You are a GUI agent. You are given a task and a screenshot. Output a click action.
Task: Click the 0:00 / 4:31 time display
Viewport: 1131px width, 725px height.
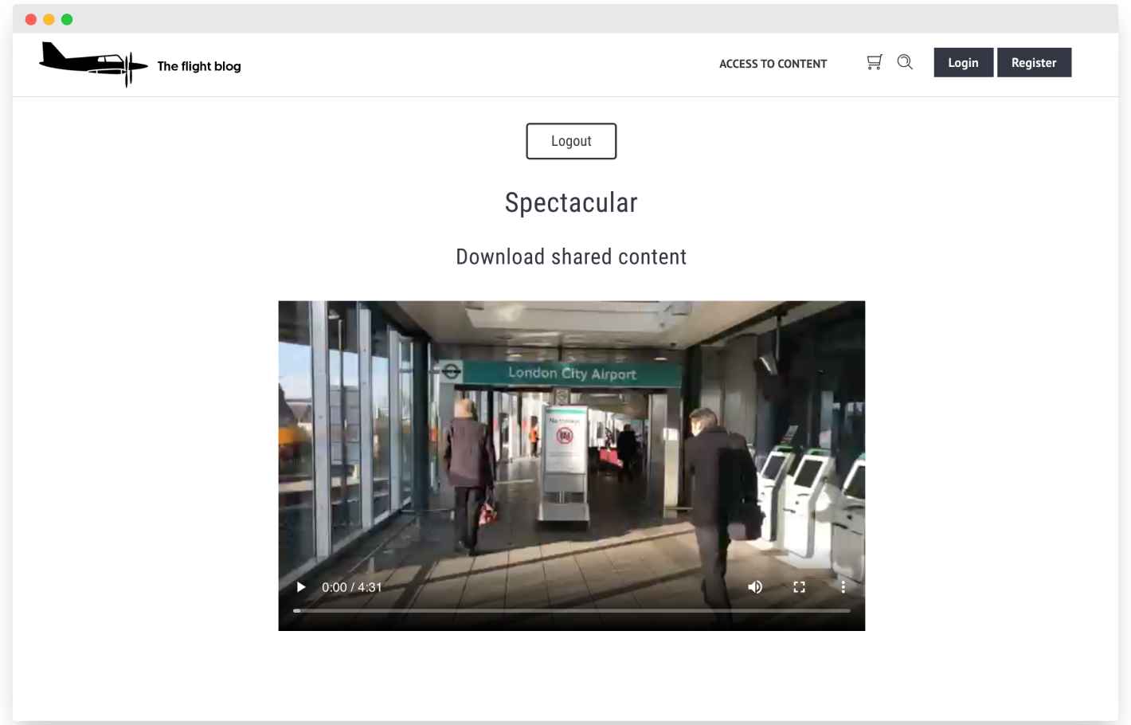pyautogui.click(x=352, y=587)
